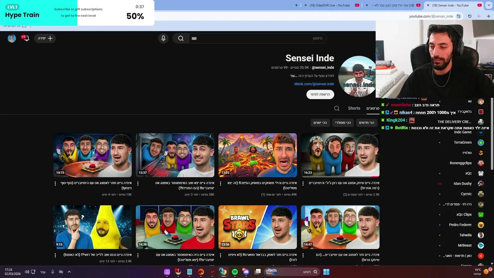Screen dimensions: 494x278
Task: Select the Sensei Inde browser tab
Action: click(x=453, y=5)
